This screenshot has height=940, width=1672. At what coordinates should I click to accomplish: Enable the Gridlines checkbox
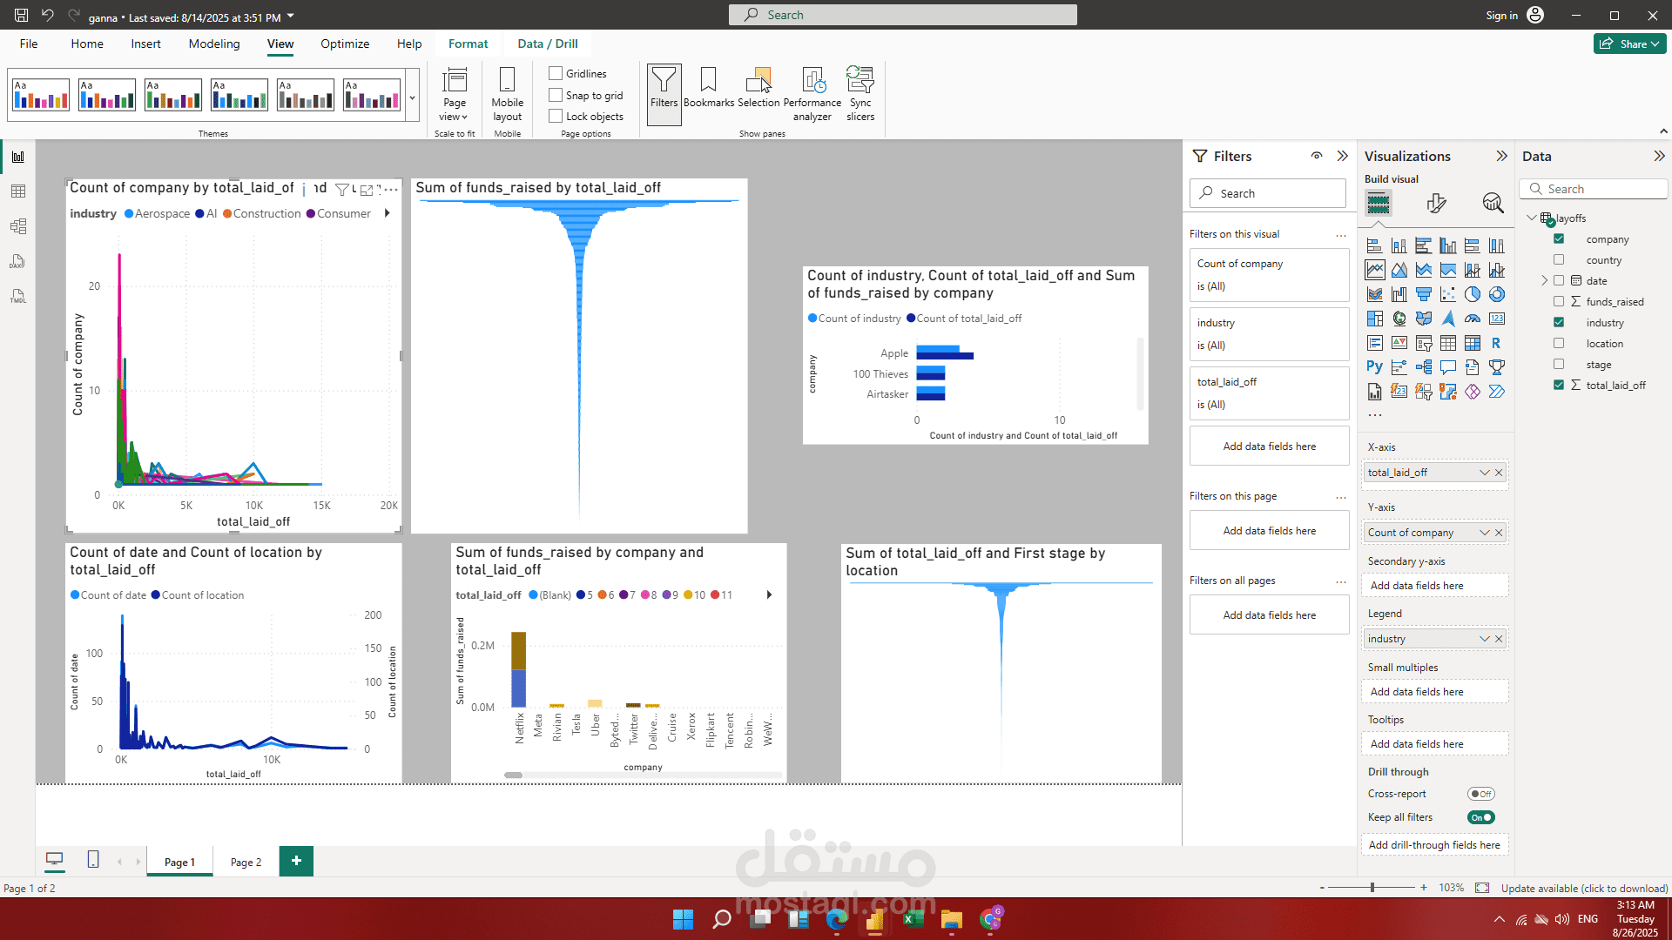556,73
